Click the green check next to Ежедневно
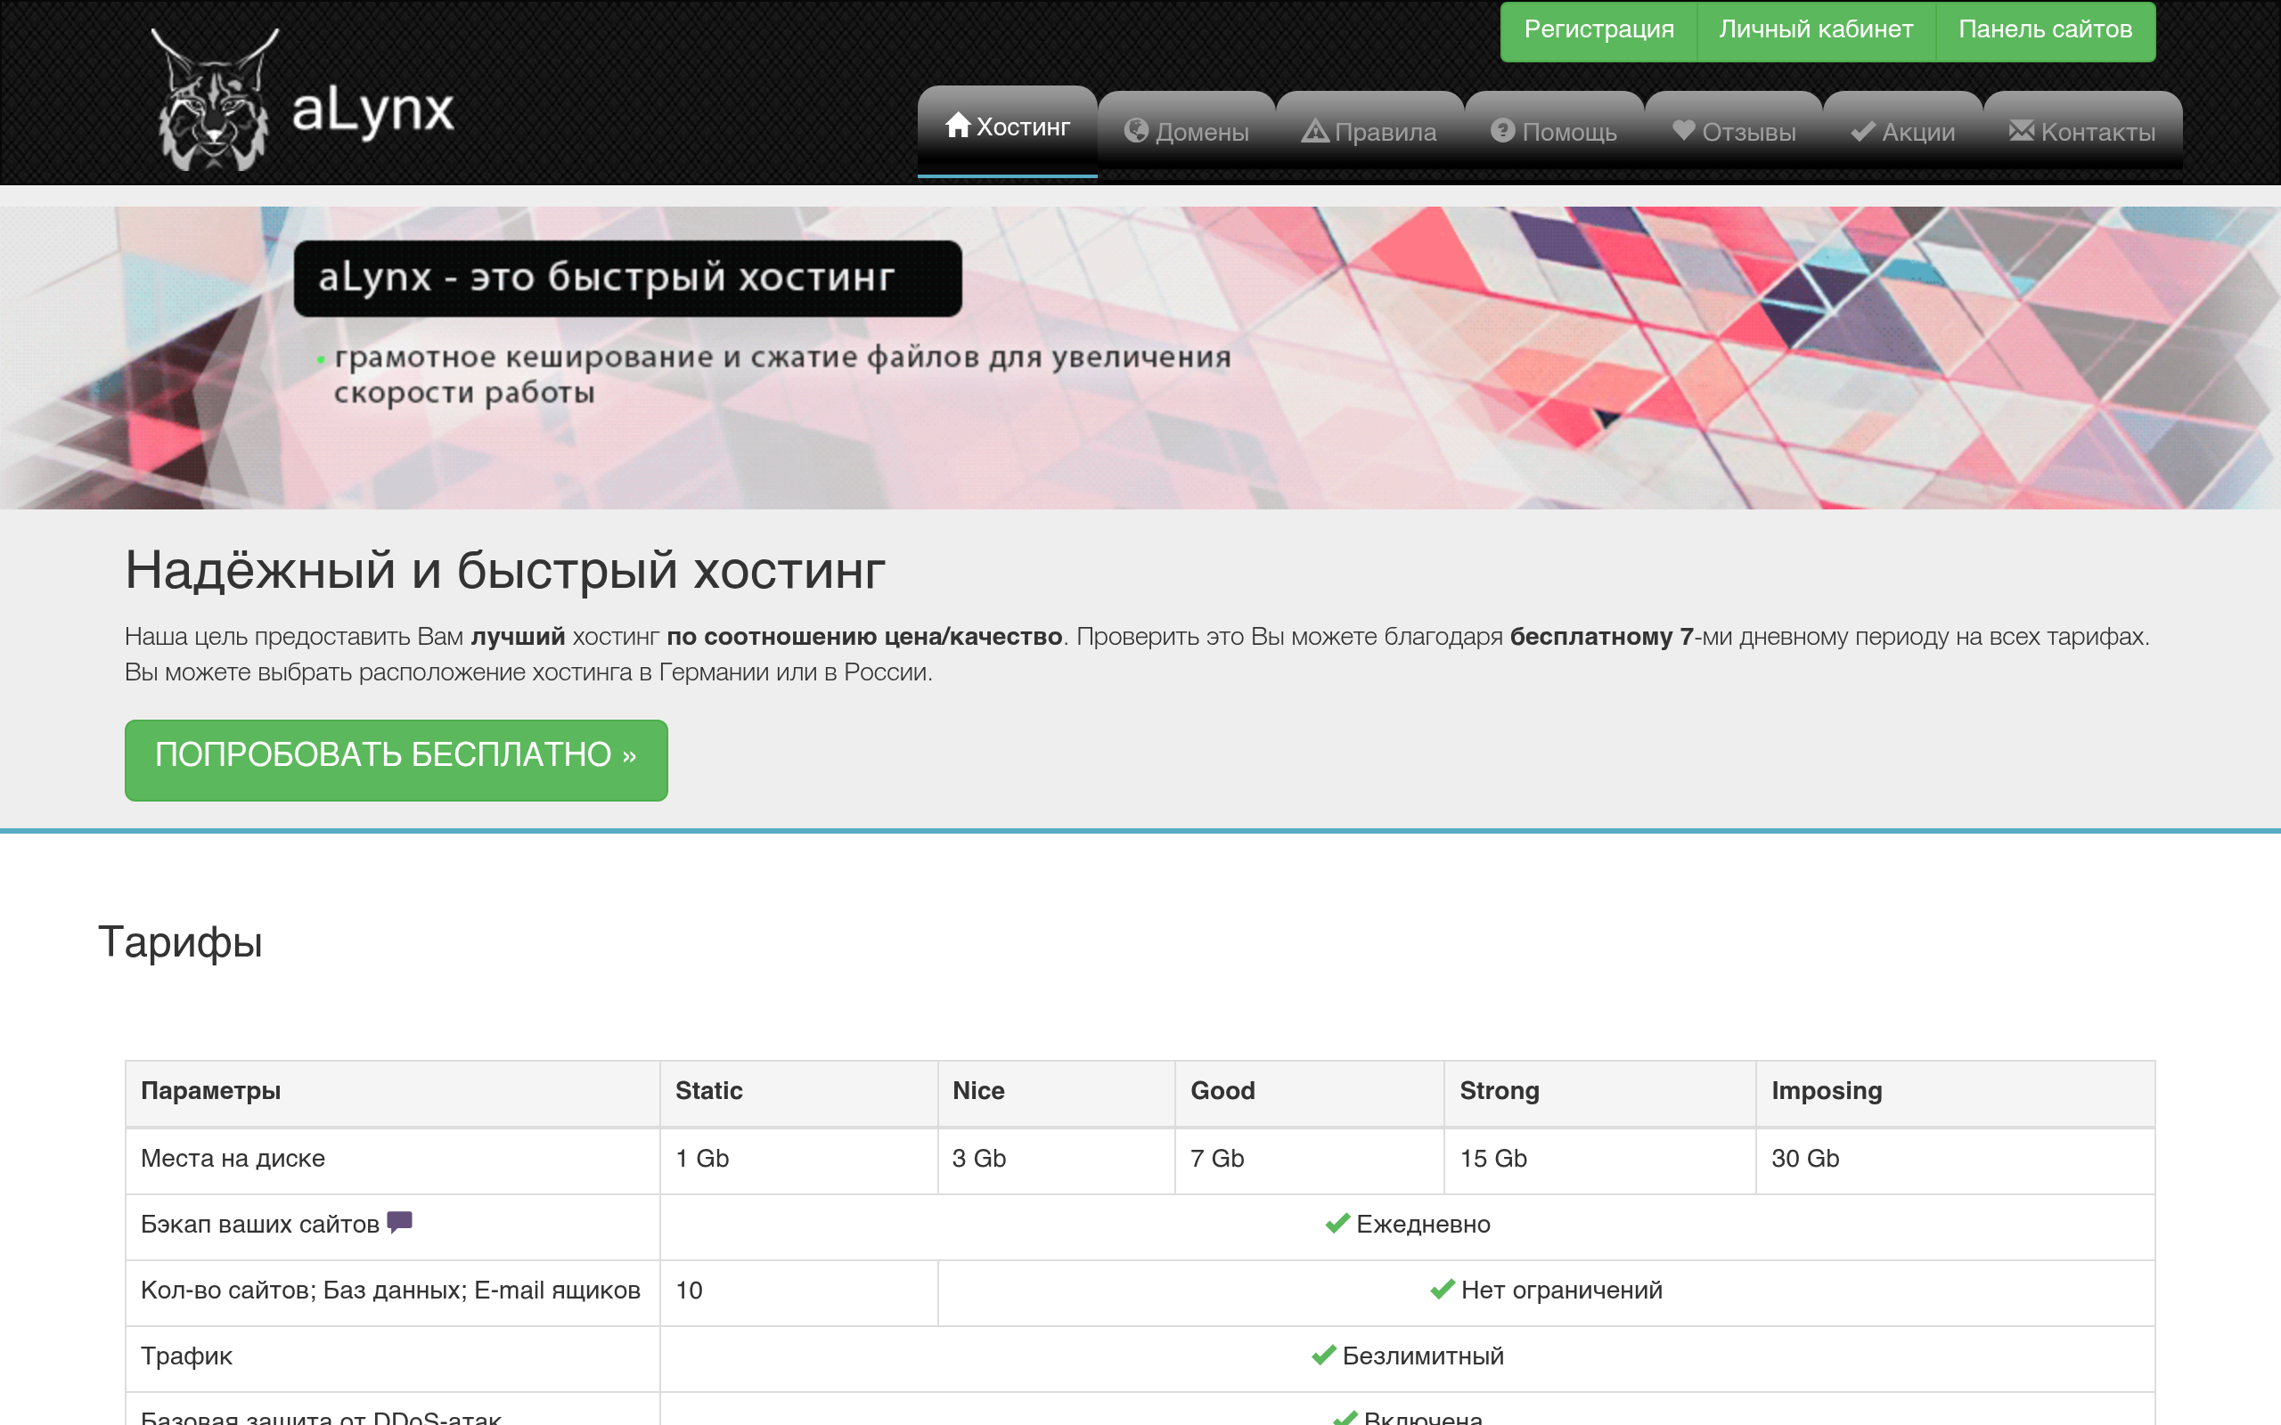The height and width of the screenshot is (1425, 2281). pyautogui.click(x=1337, y=1224)
